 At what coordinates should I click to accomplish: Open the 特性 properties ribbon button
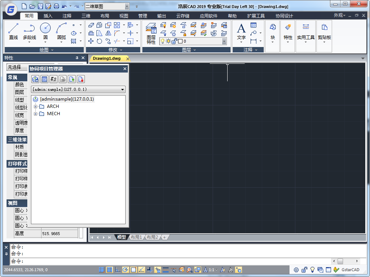[288, 32]
